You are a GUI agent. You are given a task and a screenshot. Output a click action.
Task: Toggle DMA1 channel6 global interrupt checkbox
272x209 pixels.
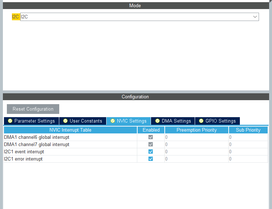151,137
